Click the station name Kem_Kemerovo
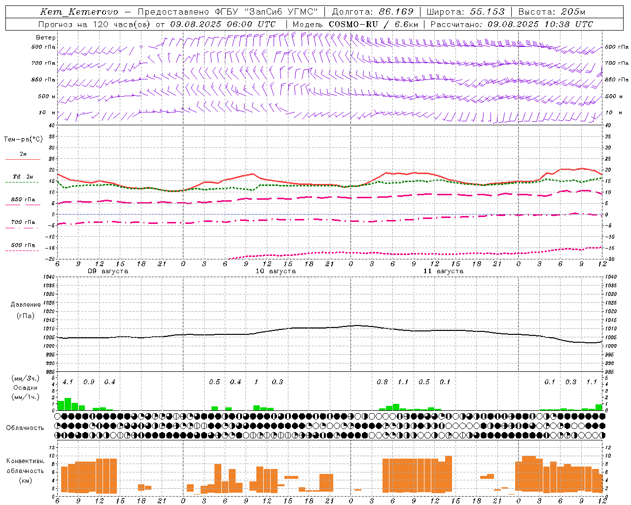Screen dimensions: 631x505 click(x=79, y=12)
